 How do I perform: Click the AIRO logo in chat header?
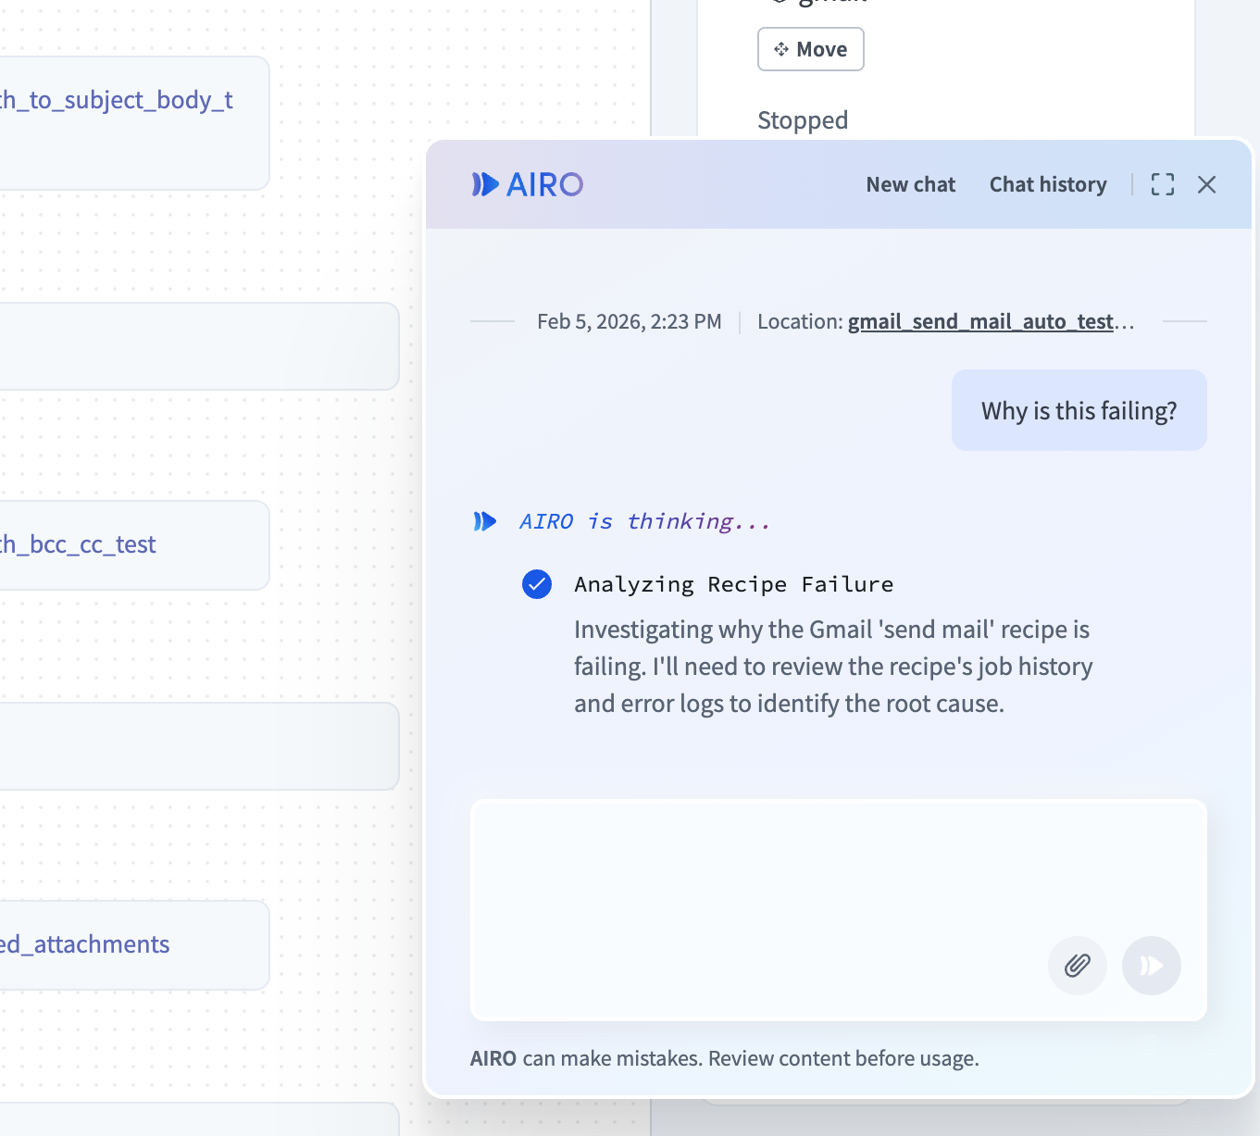pos(528,184)
